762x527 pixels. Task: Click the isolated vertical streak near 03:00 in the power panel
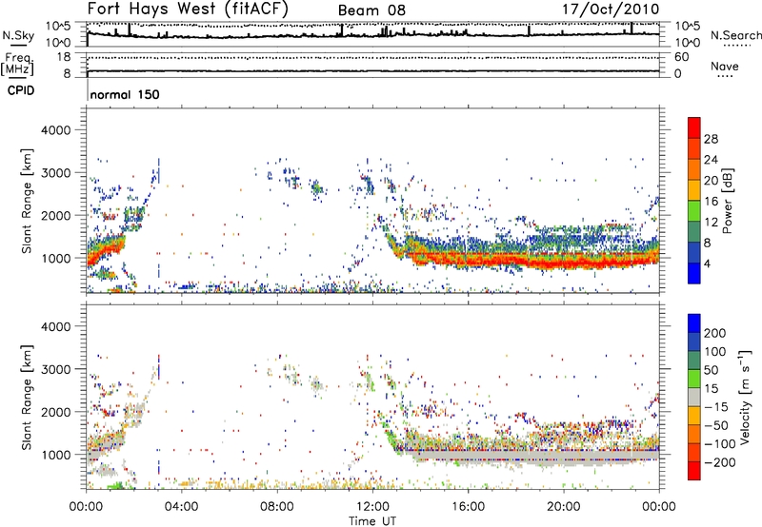159,169
